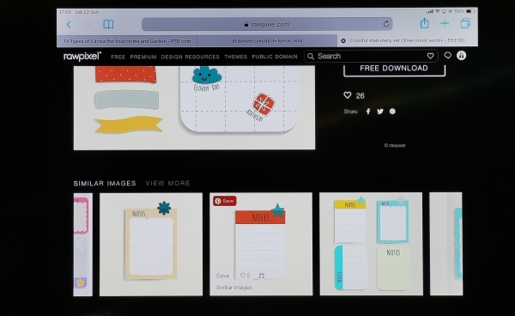
Task: Close the Colorful stationery set tab
Action: point(343,40)
